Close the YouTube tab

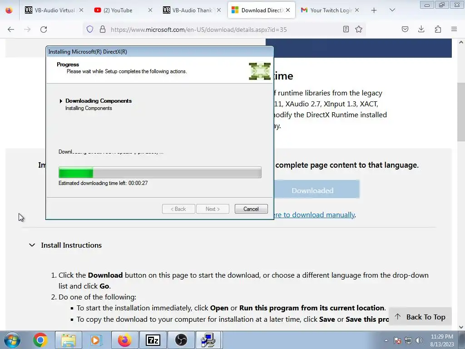(150, 10)
